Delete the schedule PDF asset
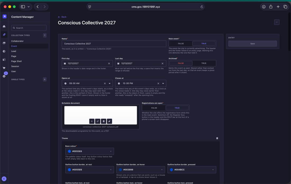This screenshot has height=184, width=291. 103,121
